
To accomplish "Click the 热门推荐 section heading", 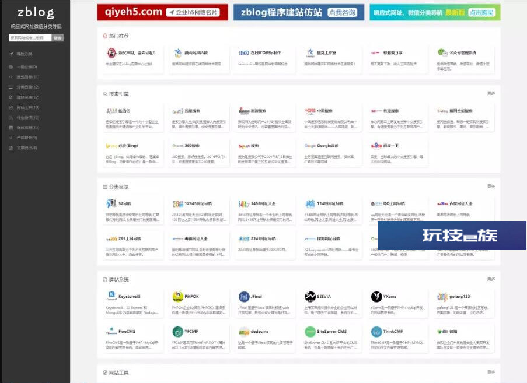I will coord(118,36).
